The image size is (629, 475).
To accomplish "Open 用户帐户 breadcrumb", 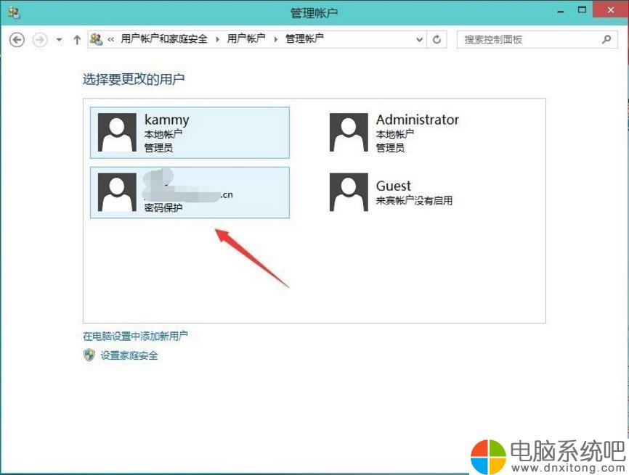I will coord(246,39).
